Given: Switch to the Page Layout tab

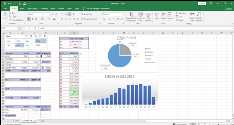Looking at the screenshot, I should [x=32, y=9].
